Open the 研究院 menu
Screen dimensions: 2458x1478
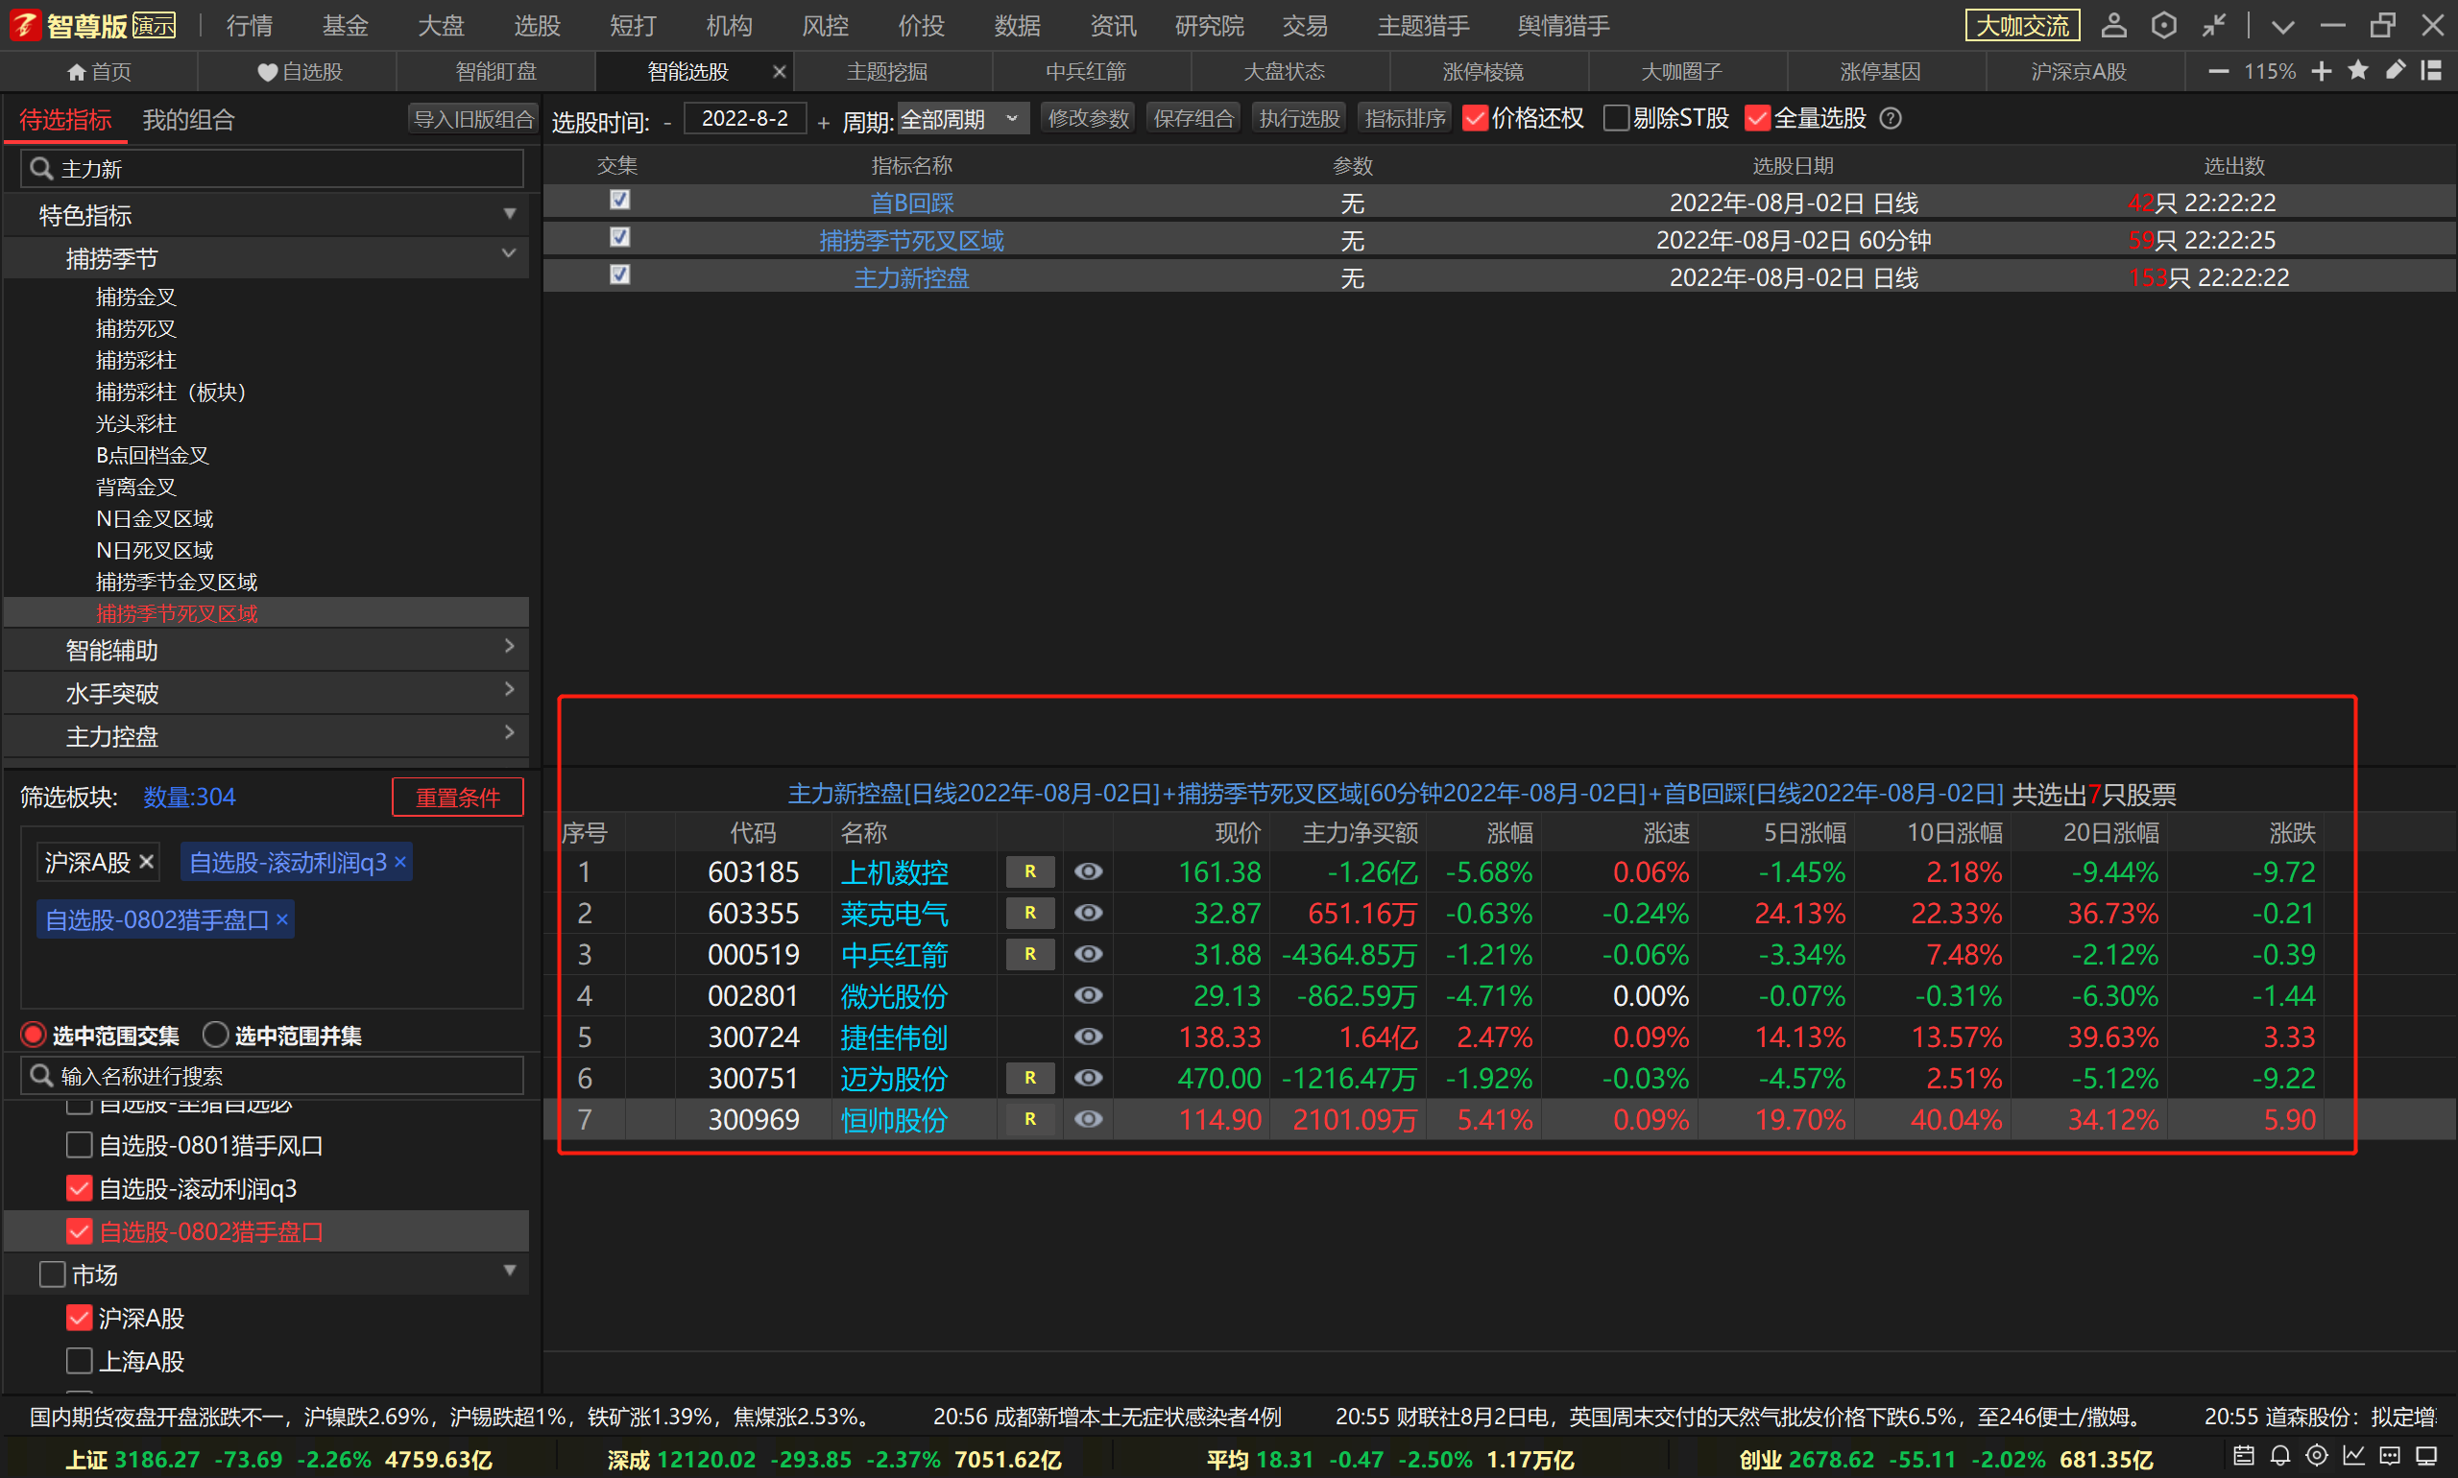coord(1209,26)
